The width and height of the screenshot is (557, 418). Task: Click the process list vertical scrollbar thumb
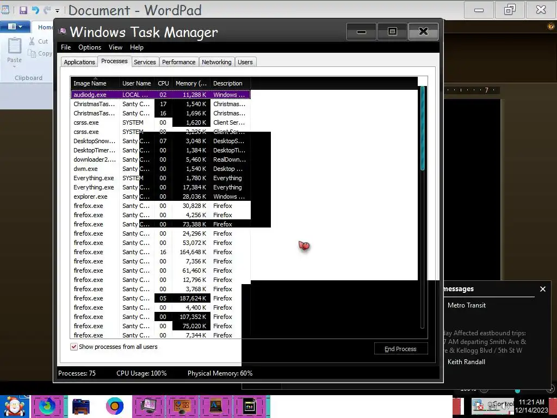point(422,128)
